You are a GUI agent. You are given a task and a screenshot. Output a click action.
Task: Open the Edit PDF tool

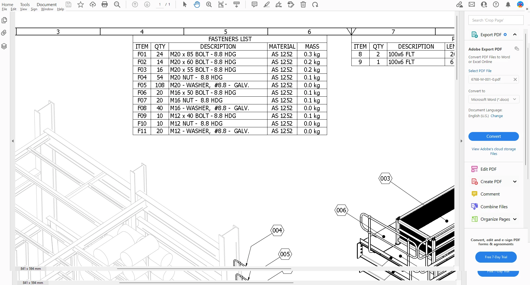click(x=488, y=169)
